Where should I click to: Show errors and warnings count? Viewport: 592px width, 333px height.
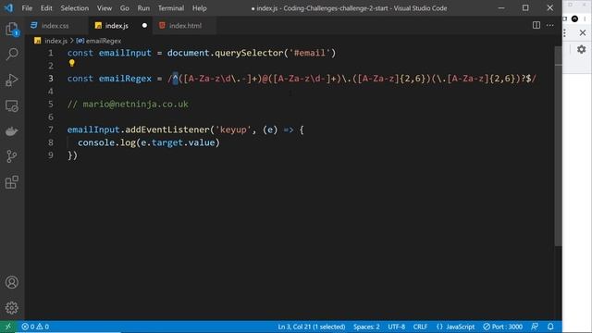click(x=35, y=327)
